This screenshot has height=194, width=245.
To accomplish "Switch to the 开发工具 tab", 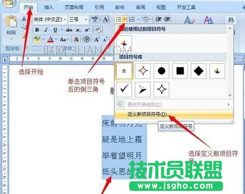I will tap(186, 7).
